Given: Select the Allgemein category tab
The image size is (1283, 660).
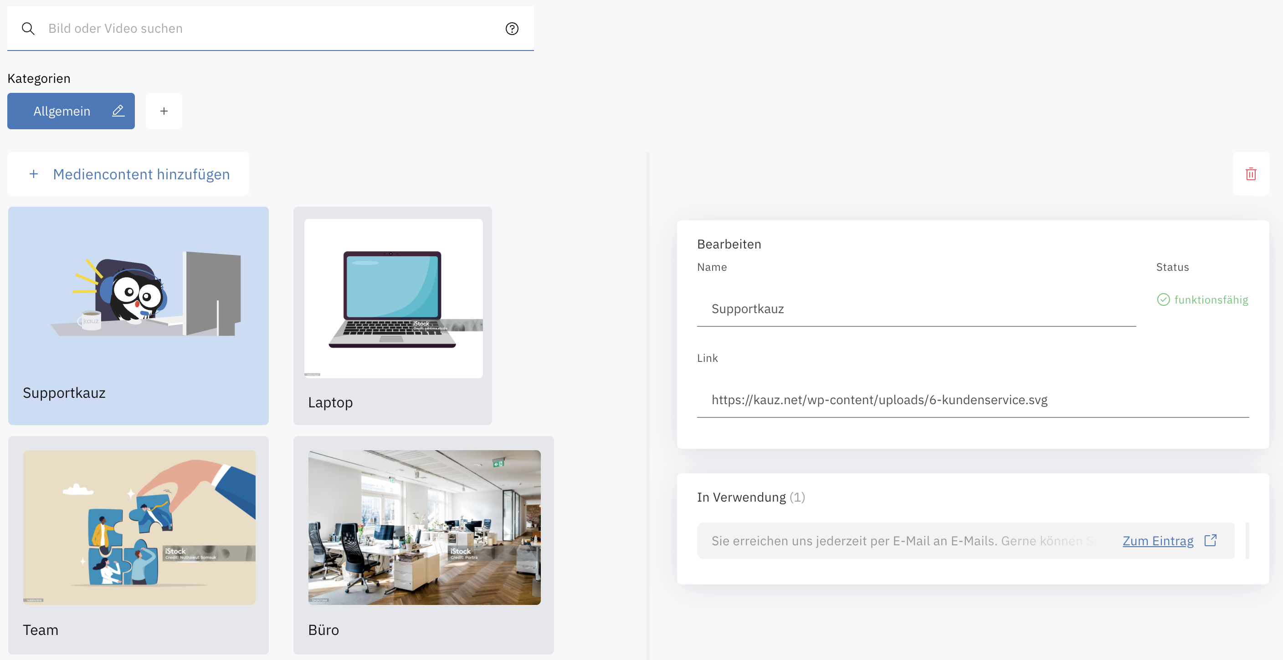Looking at the screenshot, I should pos(71,111).
